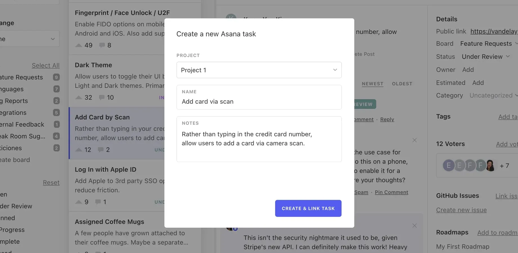Upvote the Dark Theme suggestion
This screenshot has width=518, height=253.
coord(79,97)
